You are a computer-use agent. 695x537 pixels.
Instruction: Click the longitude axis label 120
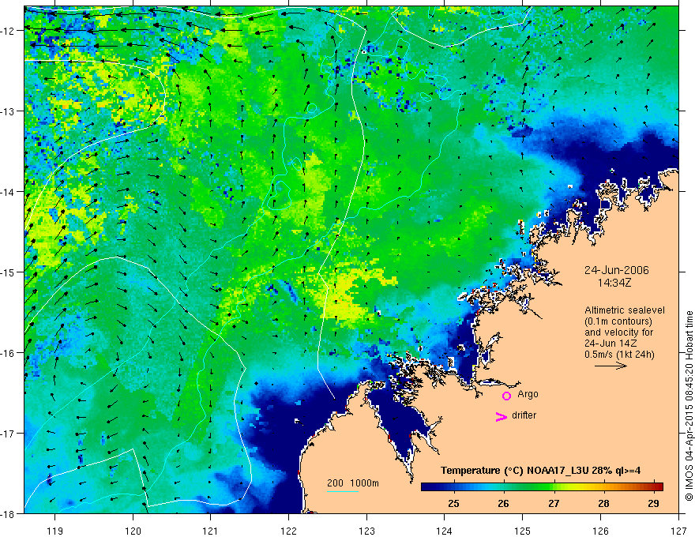[x=133, y=531]
